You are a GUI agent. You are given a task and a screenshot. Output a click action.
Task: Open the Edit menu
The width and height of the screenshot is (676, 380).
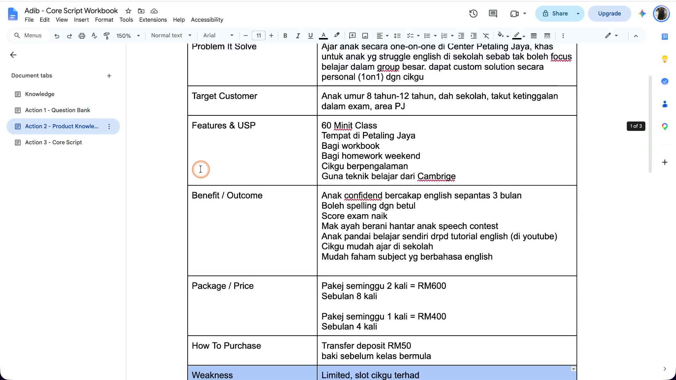pyautogui.click(x=45, y=20)
